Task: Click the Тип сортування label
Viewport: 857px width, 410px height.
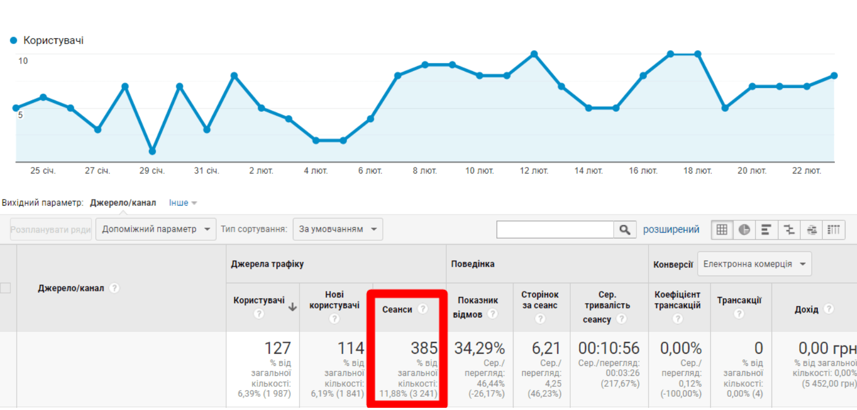Action: (254, 229)
